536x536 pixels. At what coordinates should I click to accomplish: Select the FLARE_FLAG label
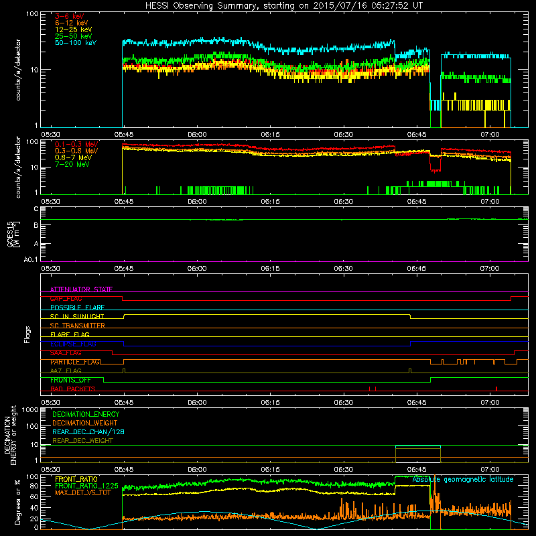click(70, 334)
